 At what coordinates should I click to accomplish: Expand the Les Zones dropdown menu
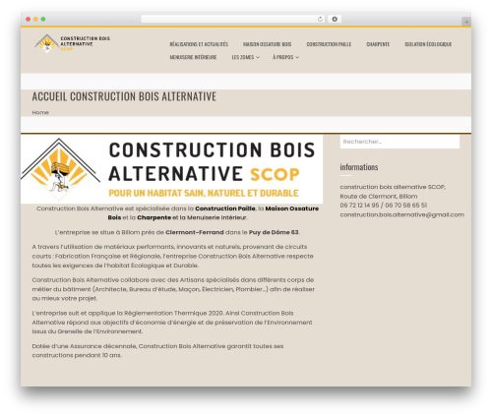pos(246,57)
